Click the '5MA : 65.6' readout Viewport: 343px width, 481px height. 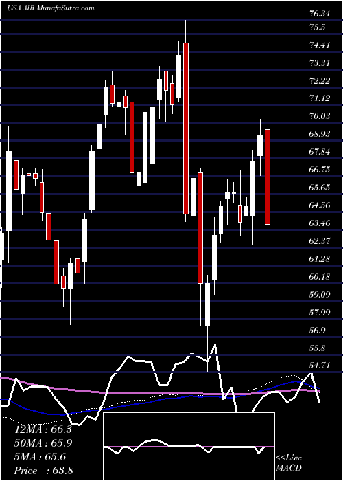(x=40, y=457)
